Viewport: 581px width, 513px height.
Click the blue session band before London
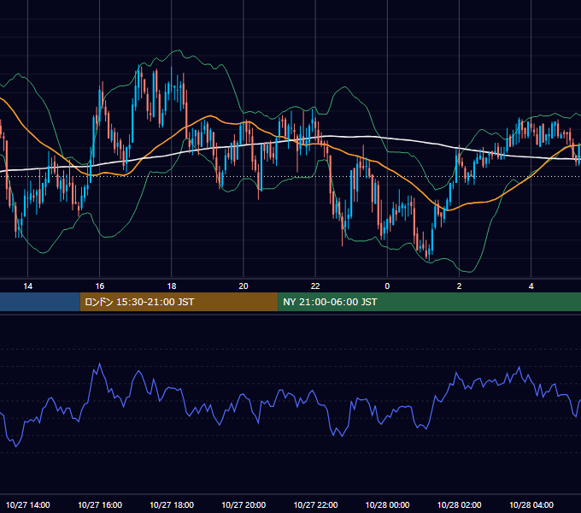(40, 302)
